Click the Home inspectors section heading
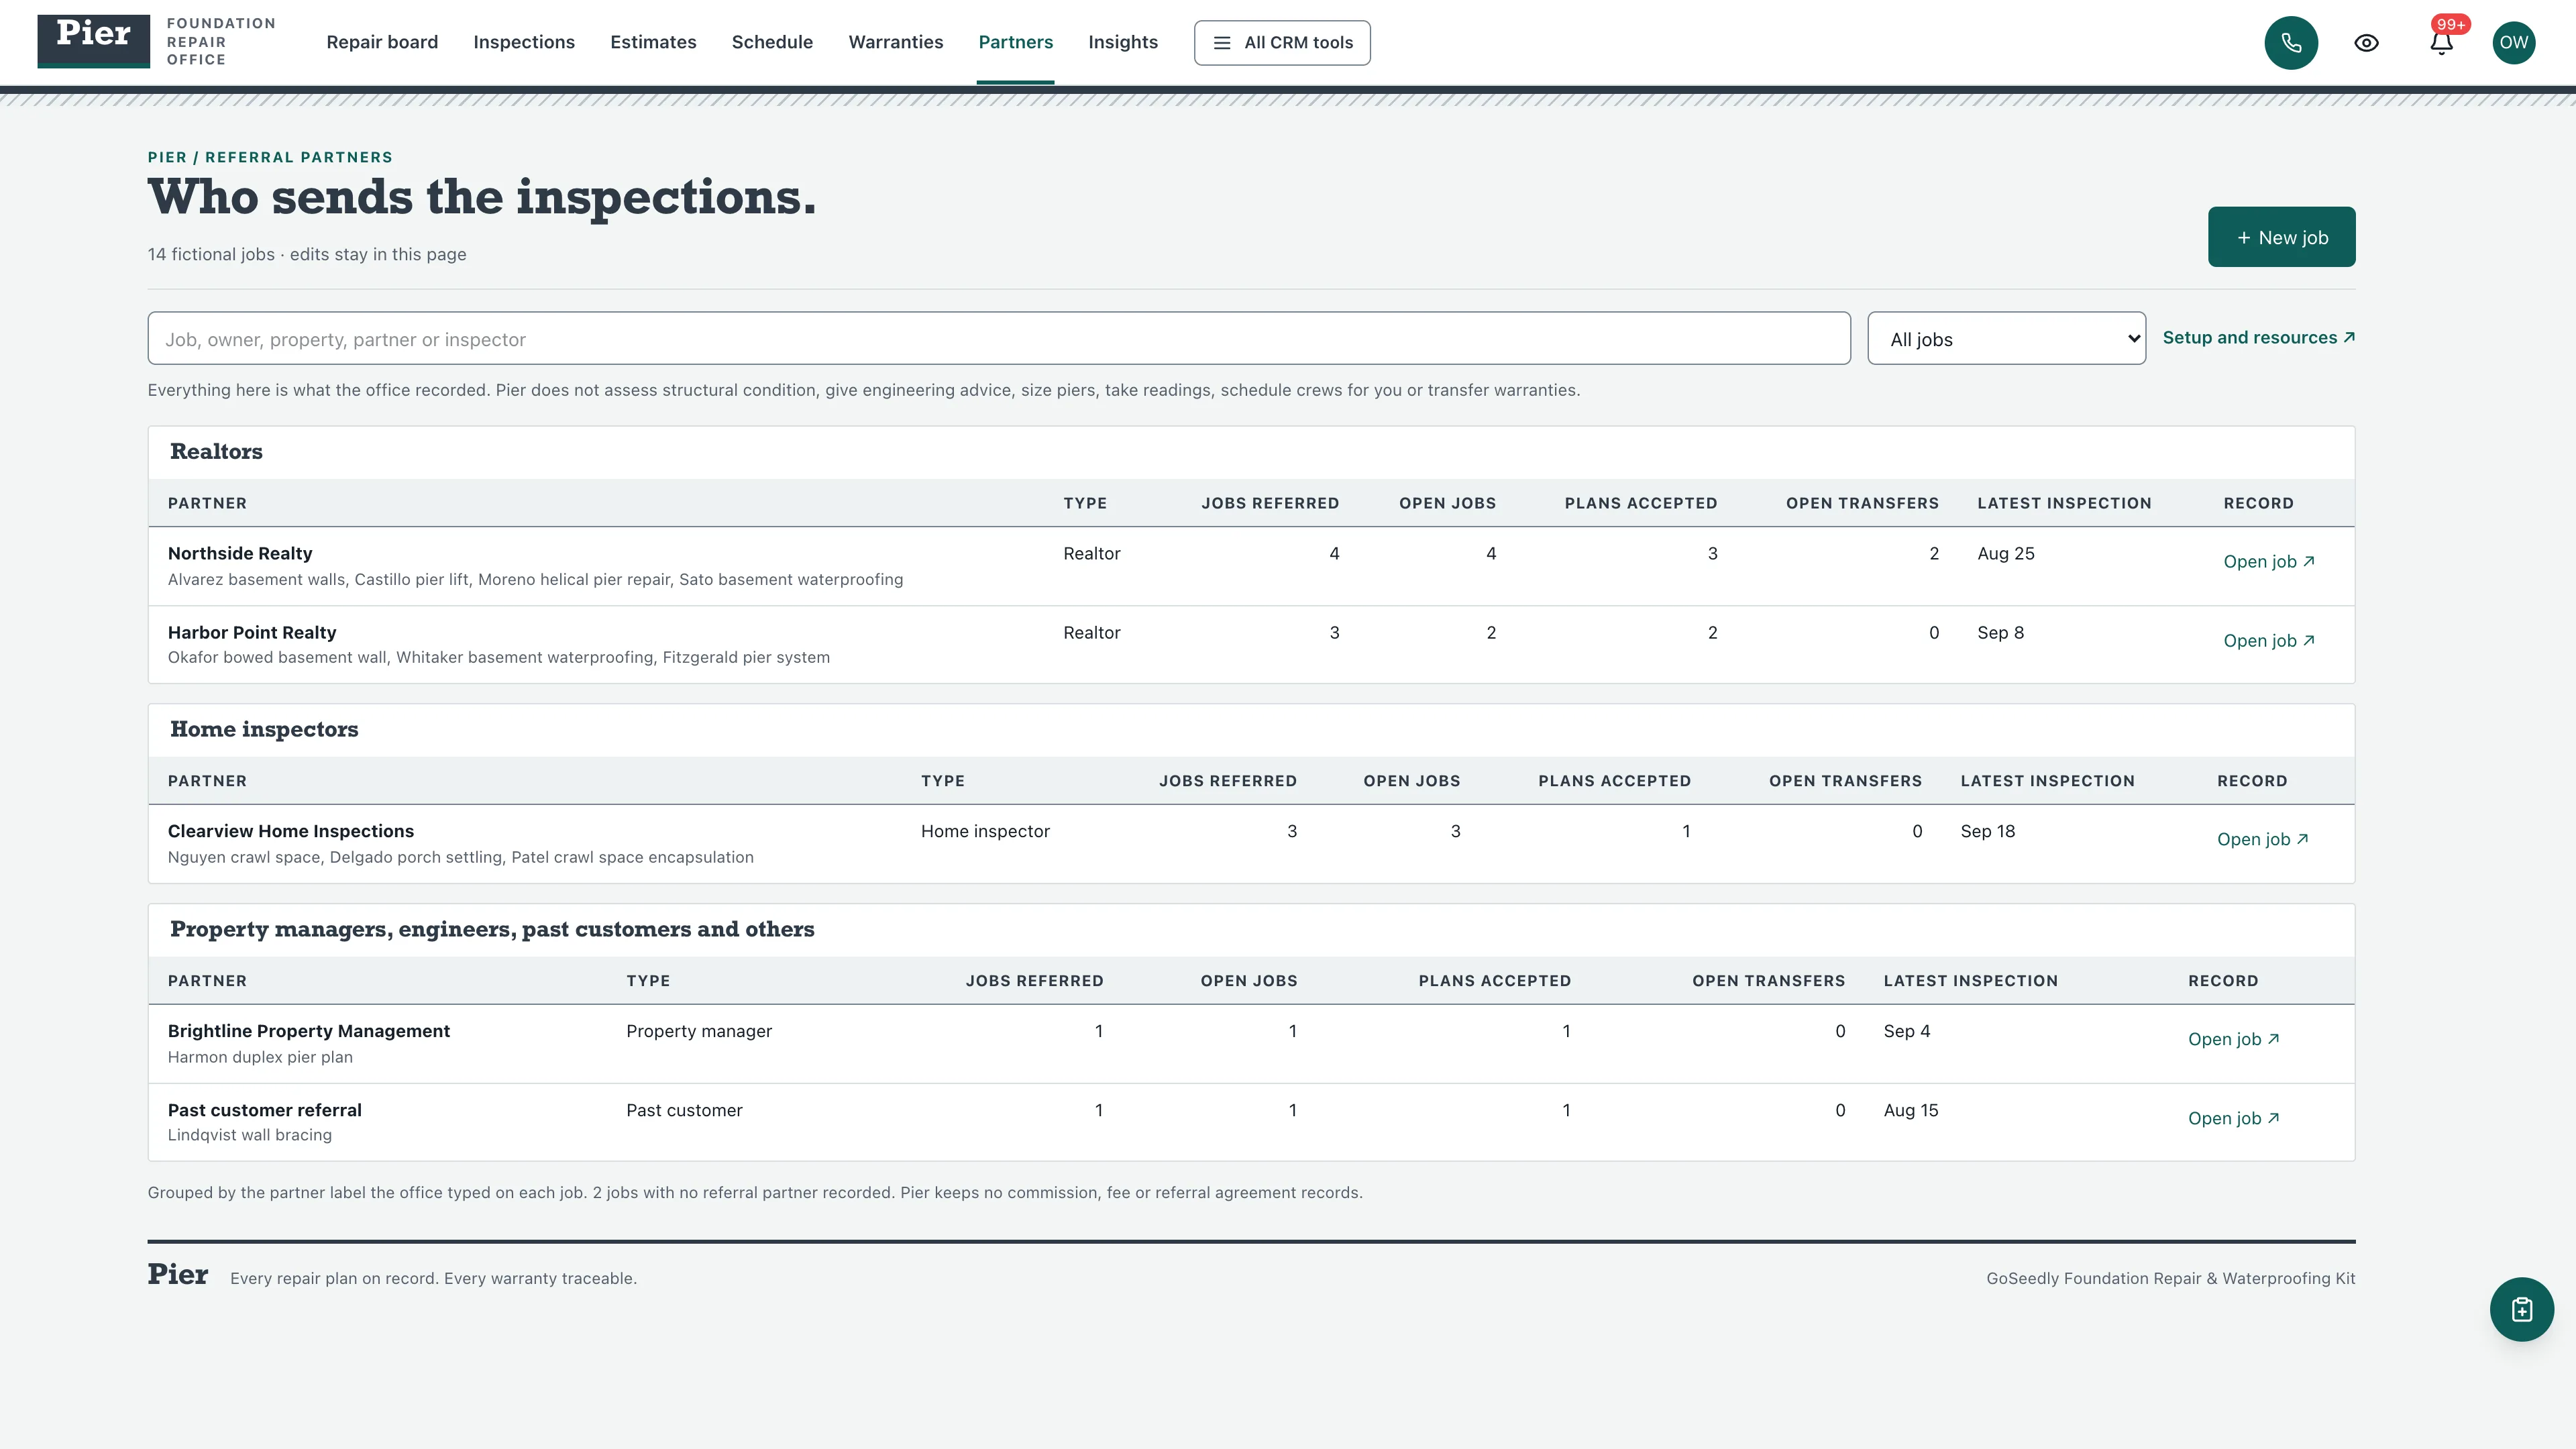 click(x=264, y=730)
